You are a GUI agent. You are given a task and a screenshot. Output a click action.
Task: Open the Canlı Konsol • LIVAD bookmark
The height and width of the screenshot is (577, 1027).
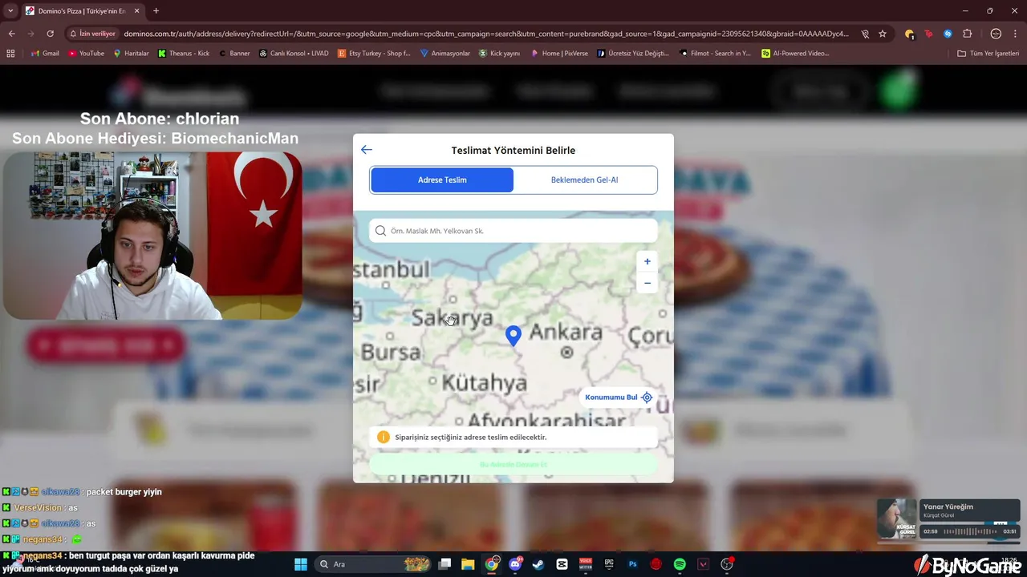294,54
